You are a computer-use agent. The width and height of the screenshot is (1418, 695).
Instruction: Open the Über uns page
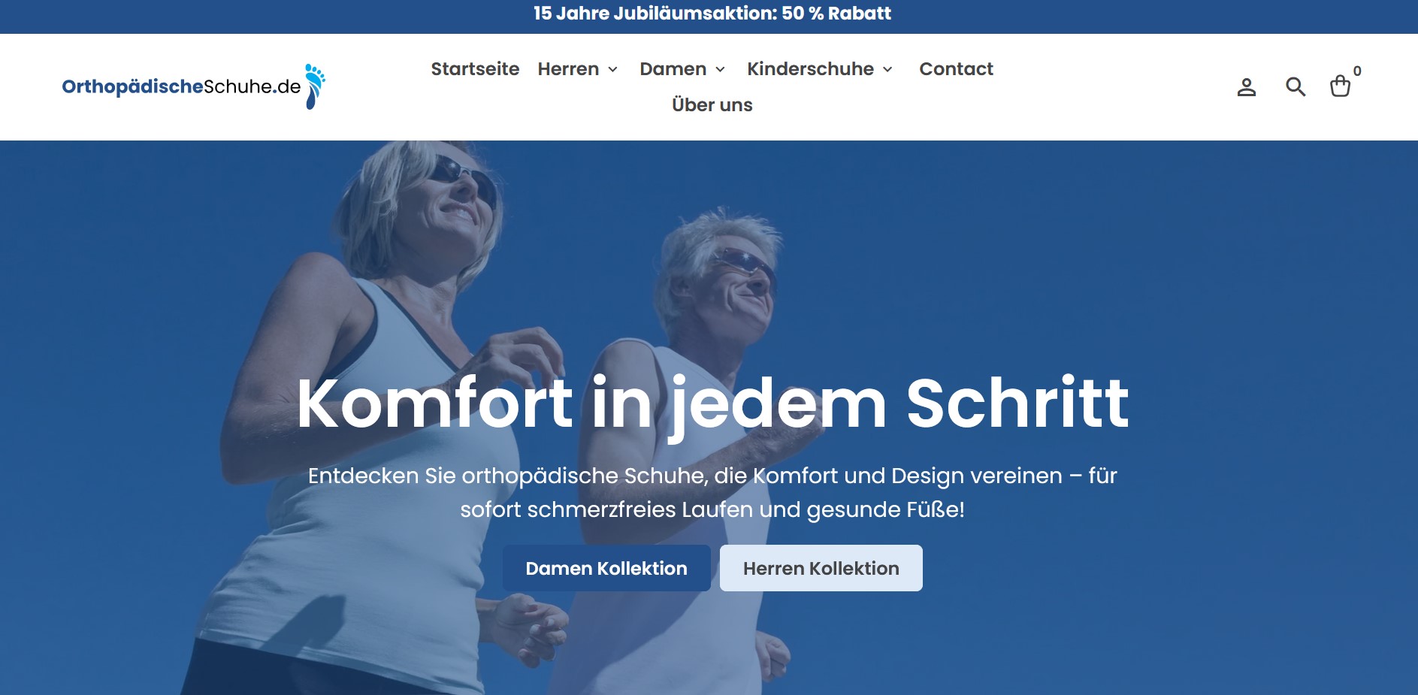[712, 104]
